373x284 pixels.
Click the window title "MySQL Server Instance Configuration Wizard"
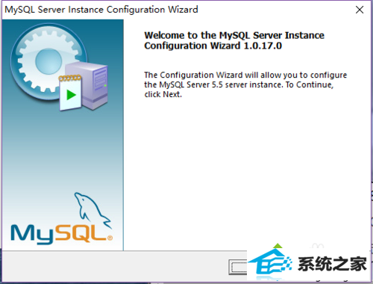(x=101, y=10)
